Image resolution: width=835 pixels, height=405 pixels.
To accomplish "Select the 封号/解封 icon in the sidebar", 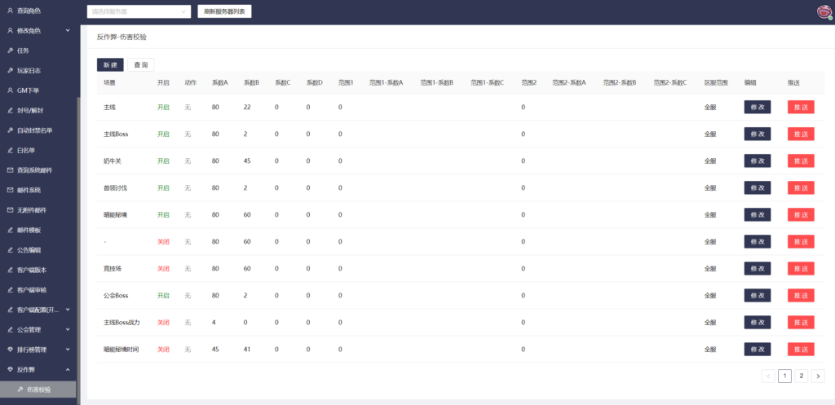I will (10, 110).
